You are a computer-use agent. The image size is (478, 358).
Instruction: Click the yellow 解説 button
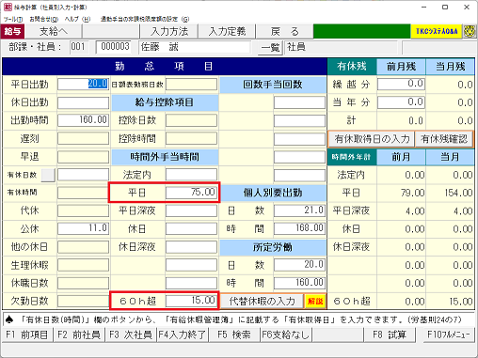pyautogui.click(x=315, y=301)
